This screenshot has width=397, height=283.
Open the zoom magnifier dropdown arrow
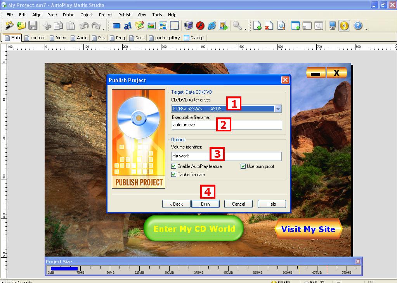click(x=246, y=28)
